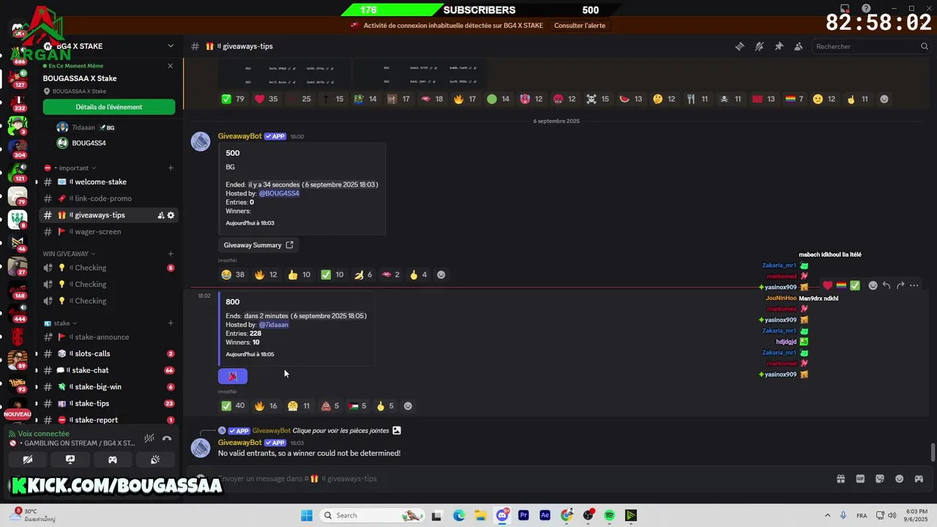937x527 pixels.
Task: Open the soundboard icon
Action: pyautogui.click(x=155, y=460)
